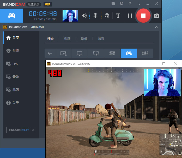Click the Bandicam compact mode dot button

pos(139,4)
